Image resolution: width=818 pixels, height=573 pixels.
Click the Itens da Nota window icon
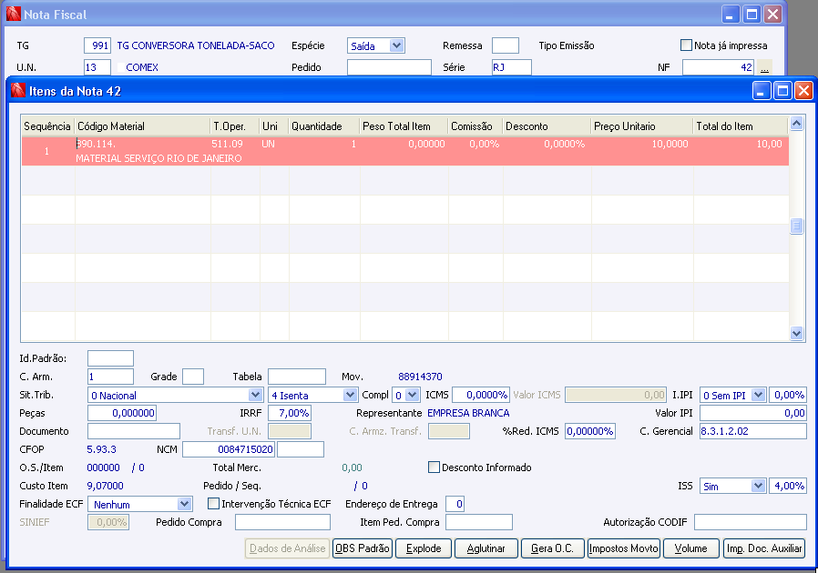[16, 91]
